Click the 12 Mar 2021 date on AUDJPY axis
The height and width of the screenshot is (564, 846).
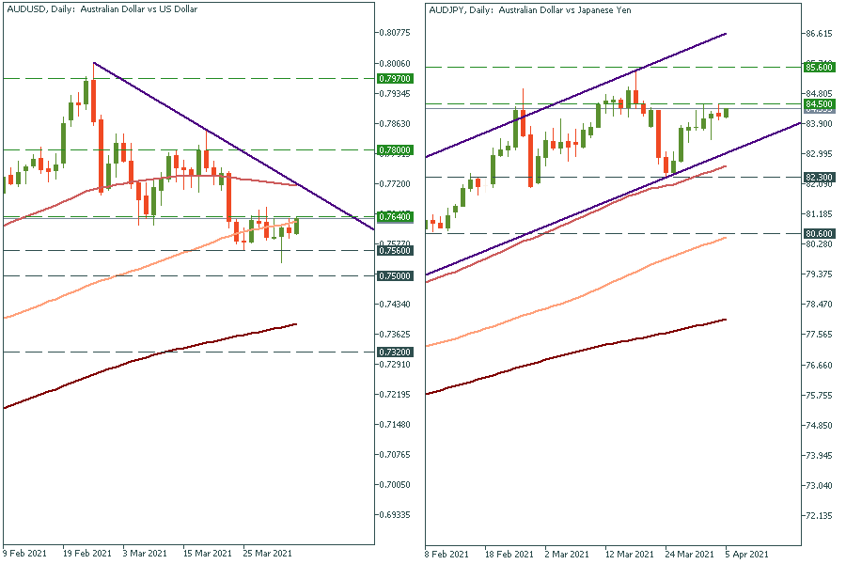click(x=629, y=554)
